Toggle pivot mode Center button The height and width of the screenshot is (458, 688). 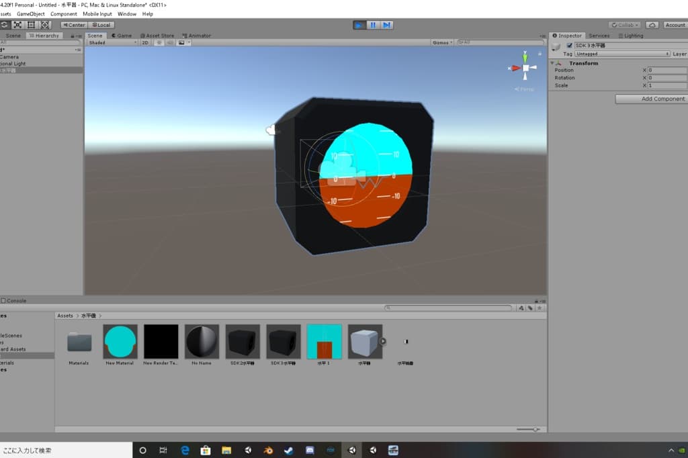pos(74,25)
